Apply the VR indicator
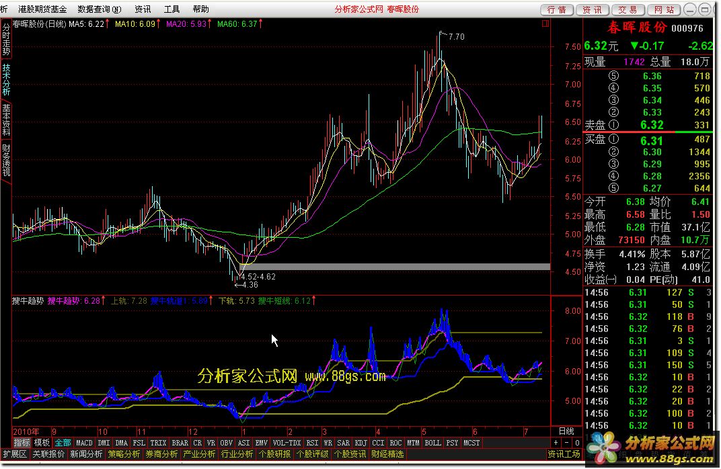Image resolution: width=721 pixels, height=469 pixels. [211, 443]
